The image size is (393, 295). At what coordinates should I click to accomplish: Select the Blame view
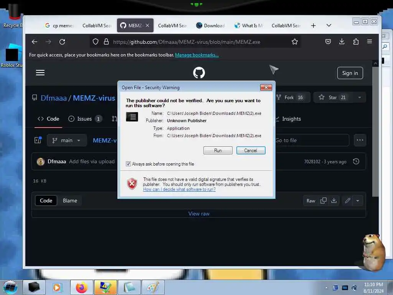(x=70, y=201)
